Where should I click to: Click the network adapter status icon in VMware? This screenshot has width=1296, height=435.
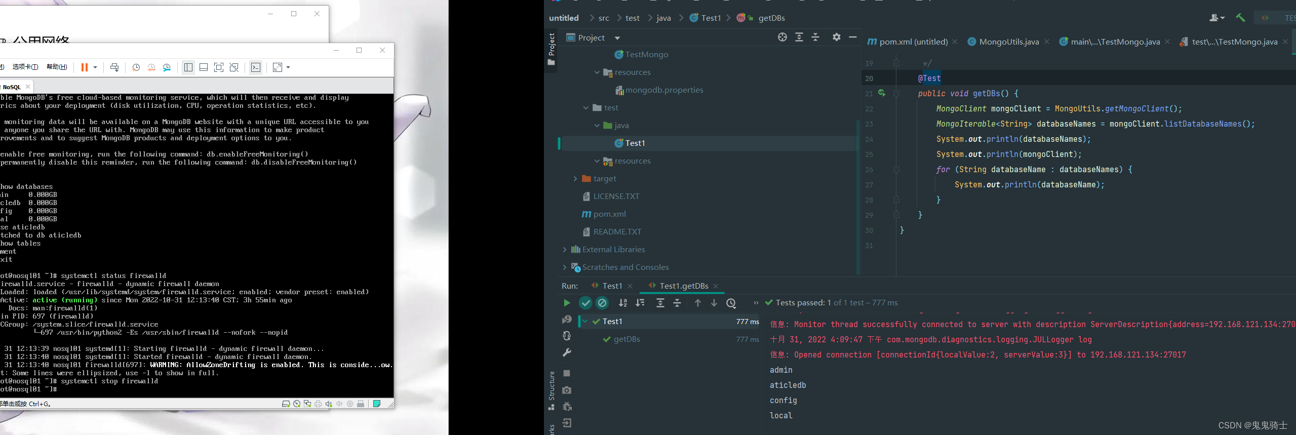pyautogui.click(x=307, y=404)
